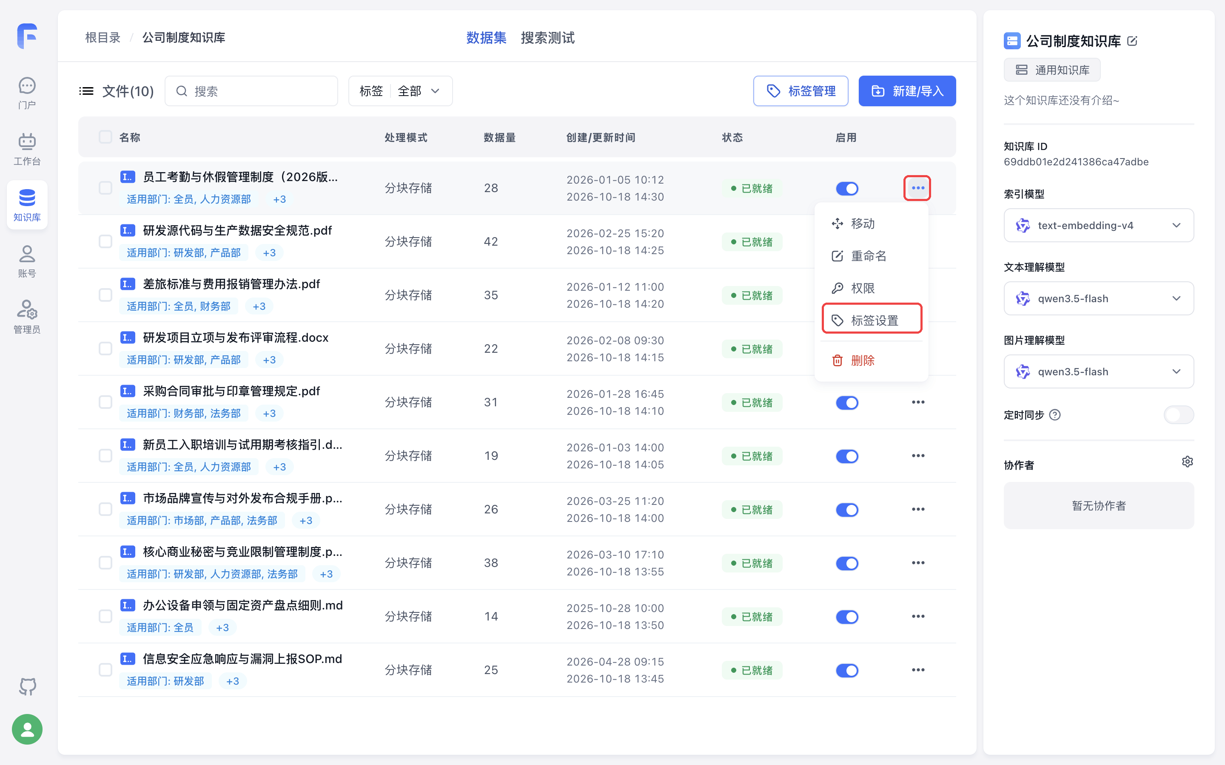Viewport: 1225px width, 765px height.
Task: Edit knowledge base name pencil icon
Action: point(1132,42)
